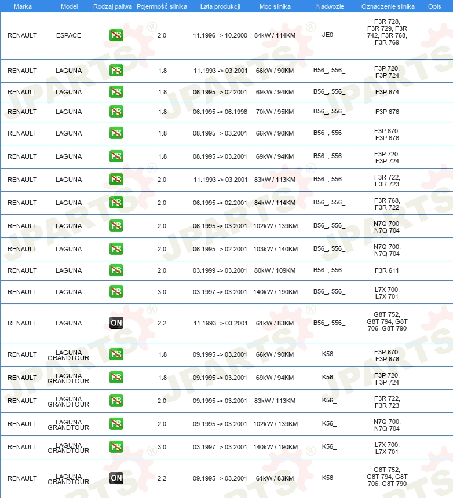Click the Opis column header
This screenshot has width=453, height=498.
coord(434,6)
